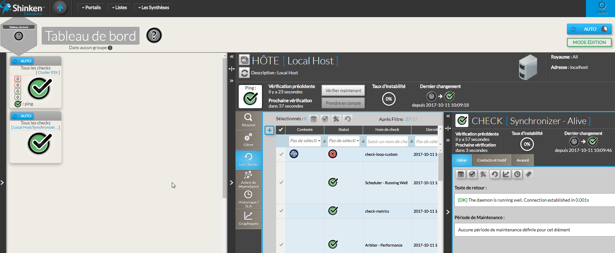This screenshot has height=253, width=615.
Task: Open the Portails menu
Action: (91, 7)
